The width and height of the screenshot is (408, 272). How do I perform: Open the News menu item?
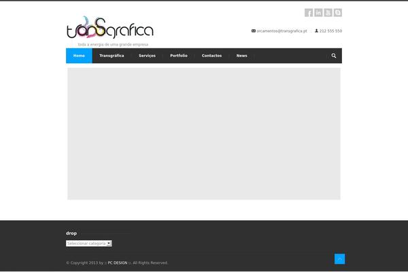click(241, 56)
